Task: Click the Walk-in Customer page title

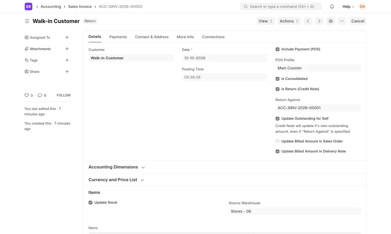Action: [56, 21]
